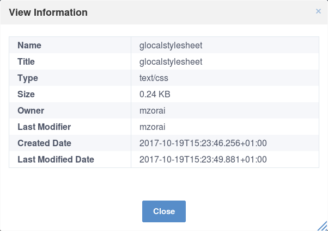Viewport: 328px width, 231px height.
Task: Click the Size row label
Action: click(x=26, y=95)
